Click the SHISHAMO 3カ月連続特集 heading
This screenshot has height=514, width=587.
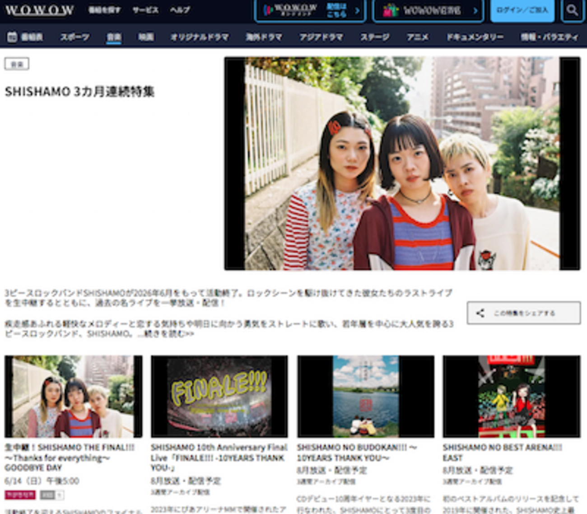(x=79, y=92)
